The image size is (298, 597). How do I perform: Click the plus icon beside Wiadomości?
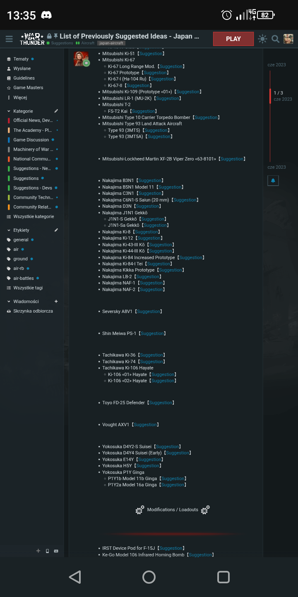pyautogui.click(x=56, y=301)
